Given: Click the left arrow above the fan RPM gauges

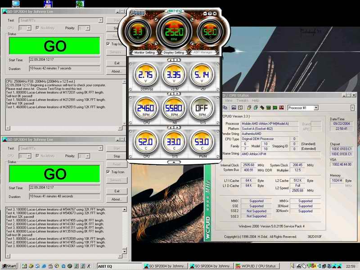Looking at the screenshot, I should click(x=171, y=94).
